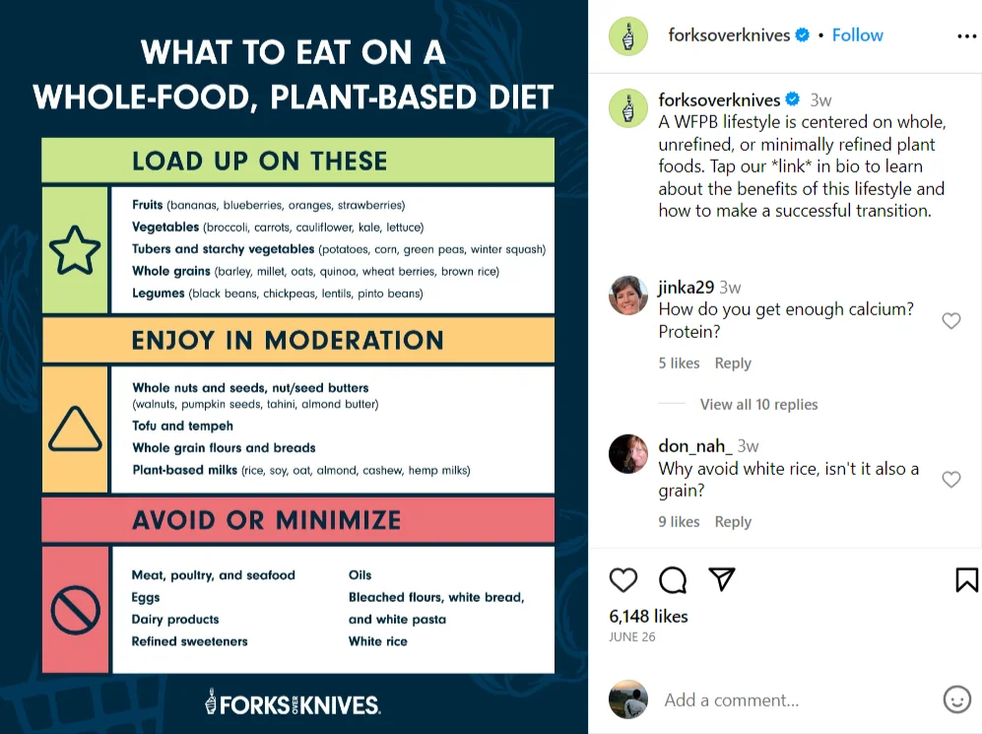Open comment bubble icon under post
982x734 pixels.
(673, 580)
